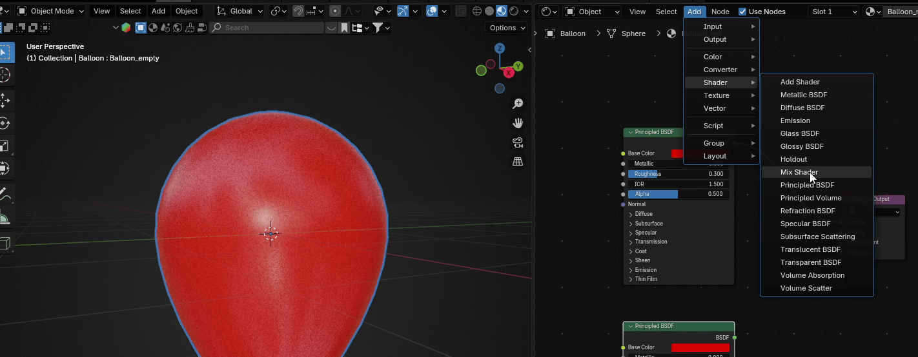Screen dimensions: 918x357
Task: Select Glass BSDF in the shader list
Action: coord(799,133)
